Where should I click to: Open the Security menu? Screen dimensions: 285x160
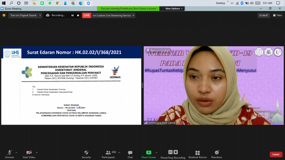point(86,154)
